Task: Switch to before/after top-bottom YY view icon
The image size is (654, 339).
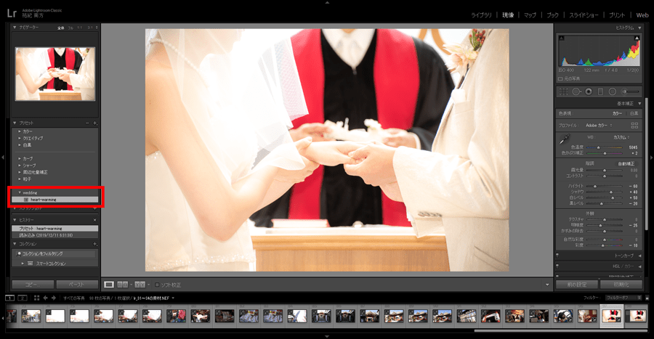Action: point(140,285)
